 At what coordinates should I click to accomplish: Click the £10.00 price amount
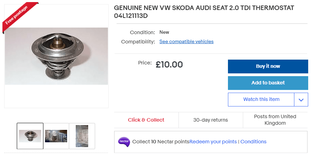click(169, 64)
